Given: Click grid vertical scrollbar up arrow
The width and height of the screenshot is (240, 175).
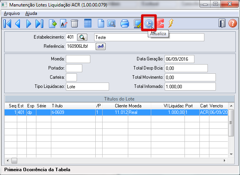Looking at the screenshot, I should (x=231, y=106).
